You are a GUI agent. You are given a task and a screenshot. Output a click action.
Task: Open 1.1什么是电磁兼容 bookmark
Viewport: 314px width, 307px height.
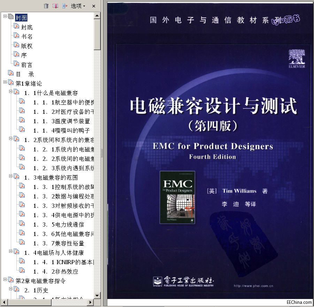51,93
